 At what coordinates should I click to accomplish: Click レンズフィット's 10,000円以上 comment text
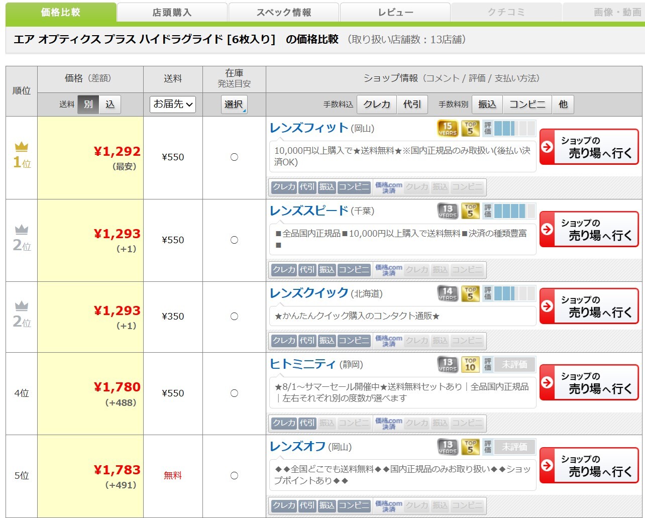402,156
